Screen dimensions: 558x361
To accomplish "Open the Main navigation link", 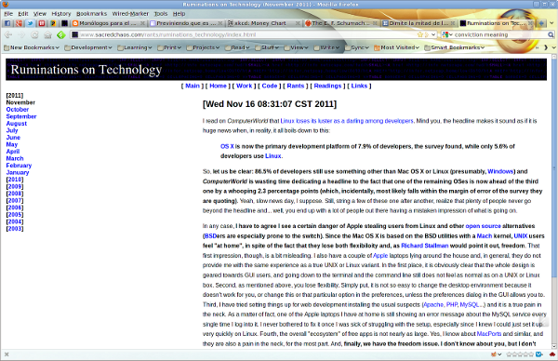I will (x=193, y=86).
